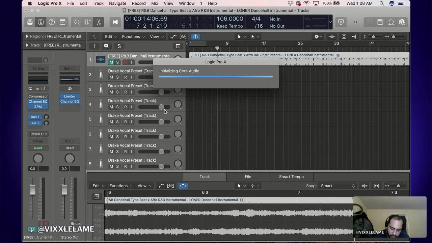Image resolution: width=432 pixels, height=243 pixels.
Task: Click the control bar X-in-shield button
Action: pos(341,22)
